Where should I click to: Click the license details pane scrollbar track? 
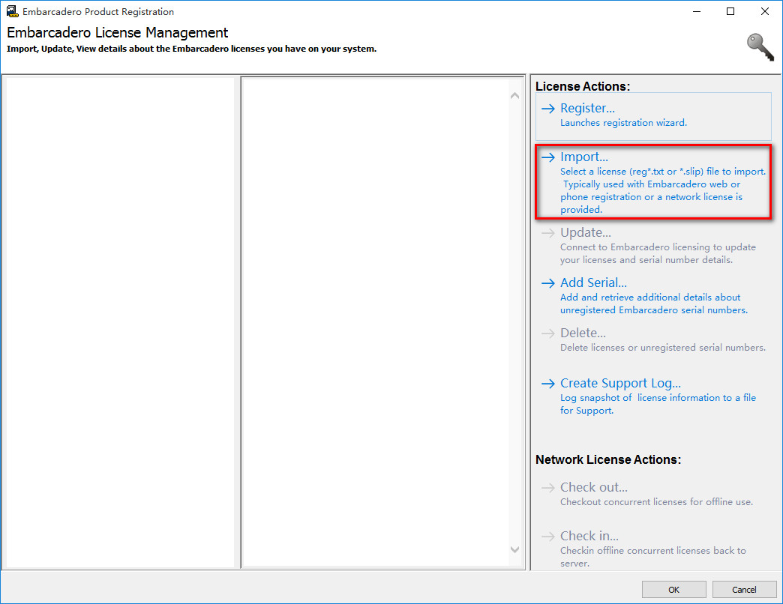(514, 322)
